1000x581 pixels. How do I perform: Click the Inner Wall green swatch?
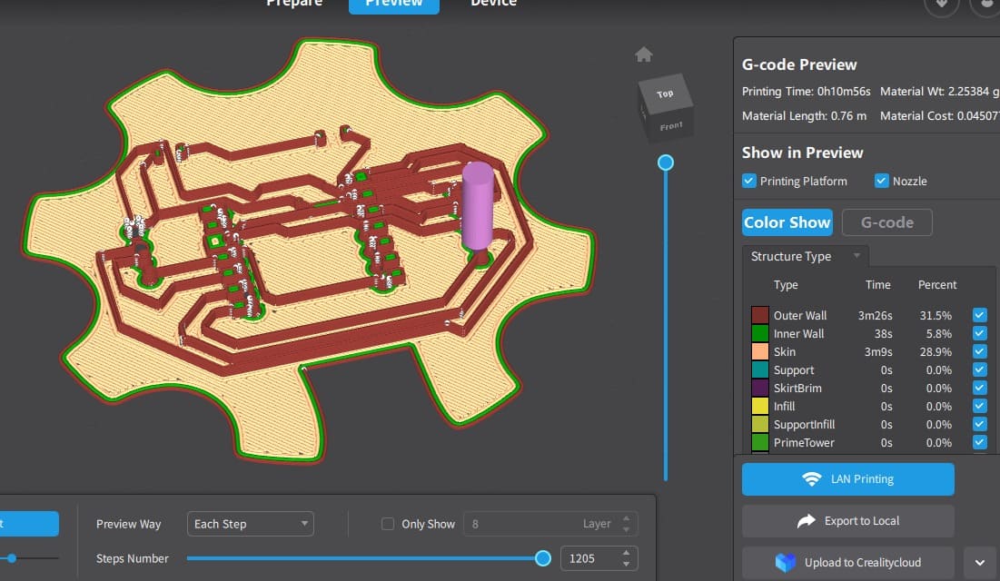pos(759,333)
